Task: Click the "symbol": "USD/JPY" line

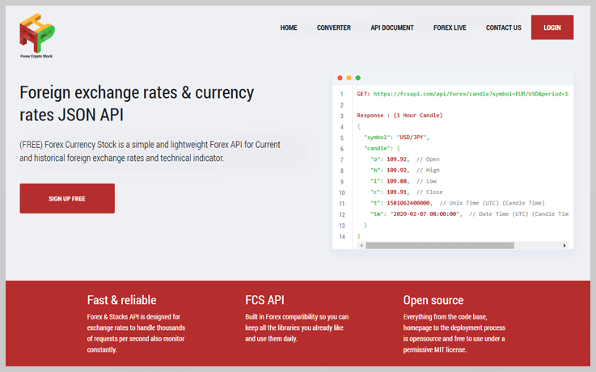Action: click(x=396, y=137)
